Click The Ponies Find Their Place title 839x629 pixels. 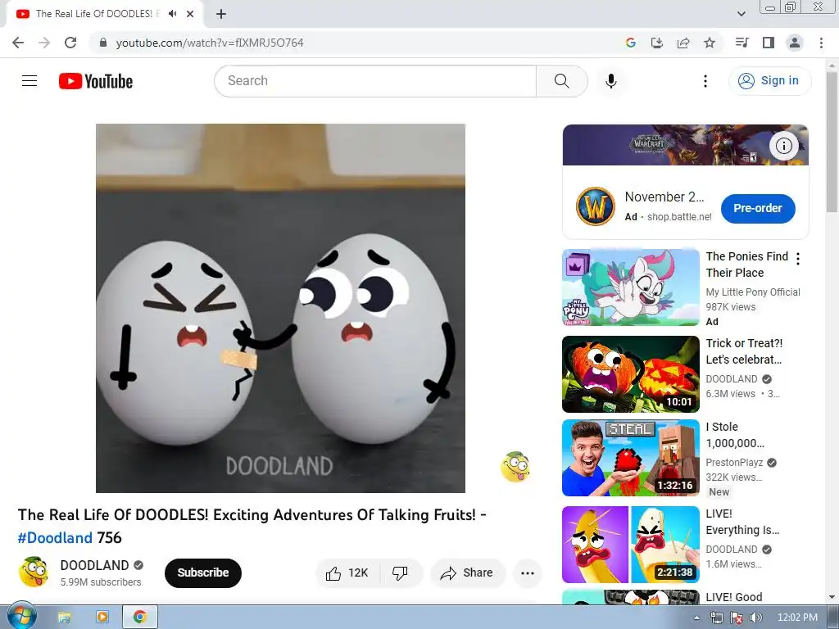[x=747, y=265]
